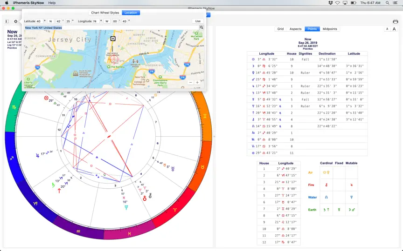403x251 pixels.
Task: Click the New York location search field
Action: (x=111, y=28)
